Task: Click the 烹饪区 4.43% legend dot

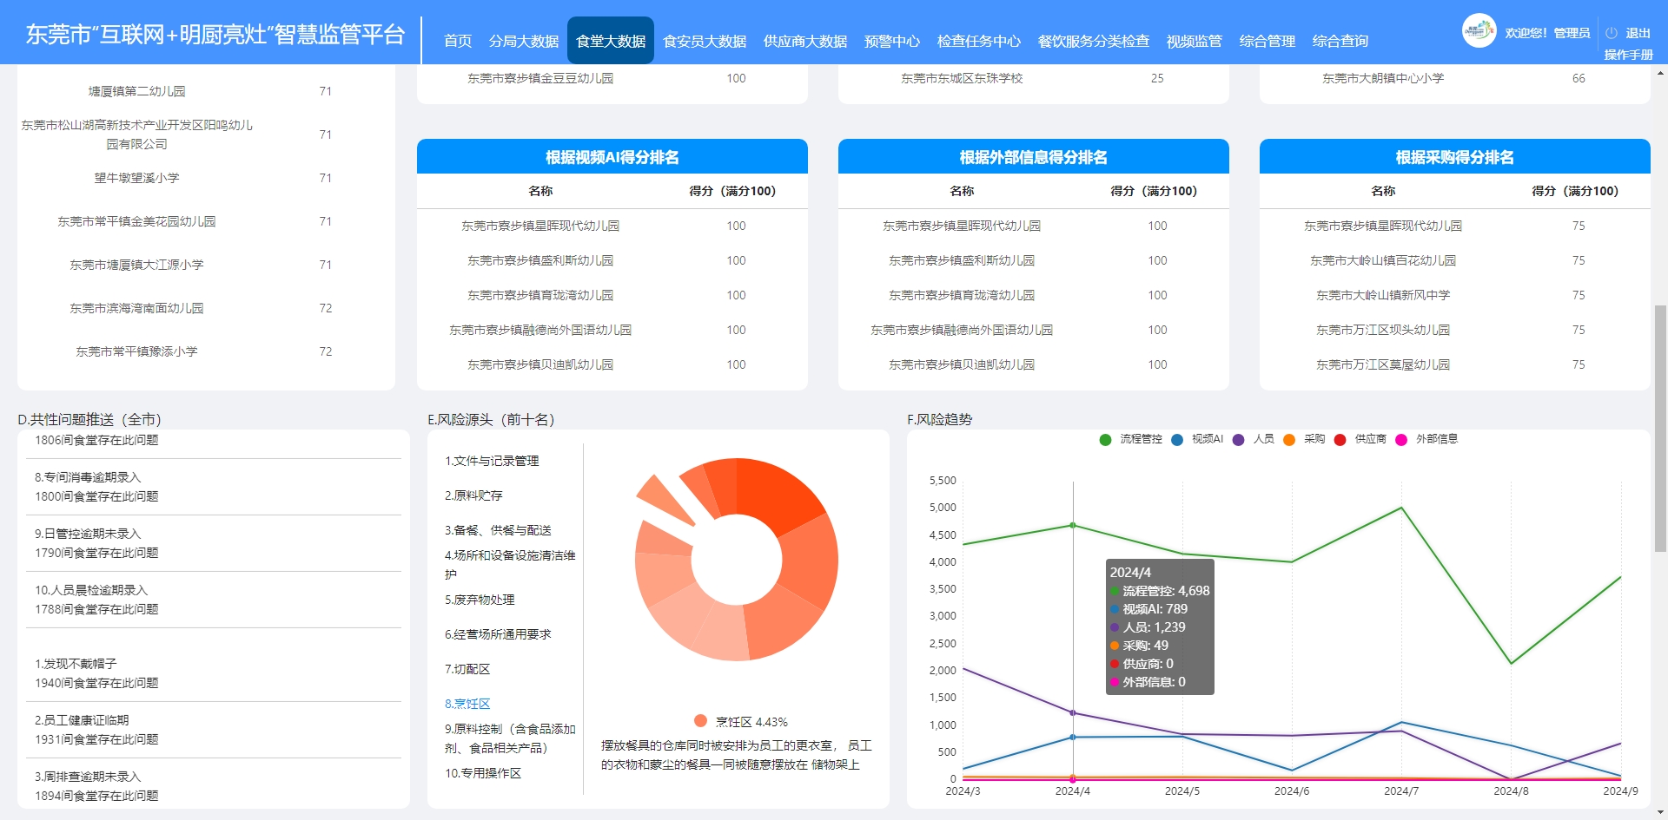Action: (700, 721)
